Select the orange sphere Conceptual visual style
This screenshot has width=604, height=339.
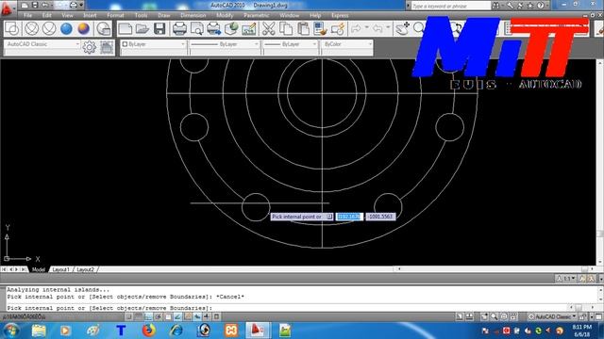(x=84, y=29)
